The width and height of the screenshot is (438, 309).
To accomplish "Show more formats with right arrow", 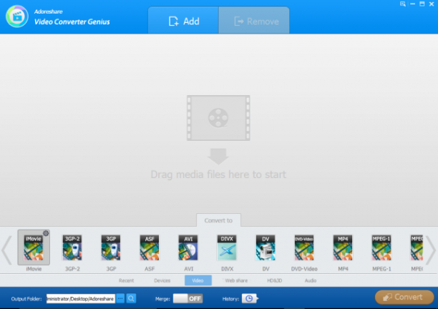I will (x=430, y=250).
